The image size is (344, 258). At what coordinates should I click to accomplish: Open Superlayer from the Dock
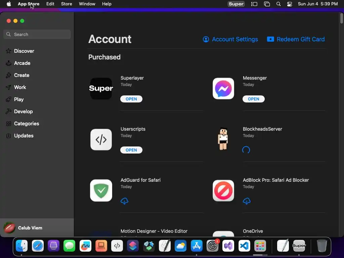click(x=299, y=246)
